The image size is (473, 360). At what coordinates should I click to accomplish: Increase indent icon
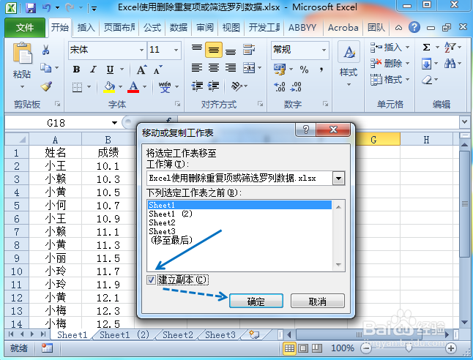click(x=213, y=86)
